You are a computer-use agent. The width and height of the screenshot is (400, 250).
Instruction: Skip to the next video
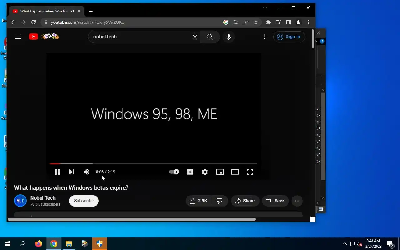click(x=72, y=172)
